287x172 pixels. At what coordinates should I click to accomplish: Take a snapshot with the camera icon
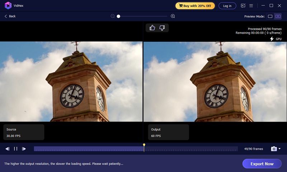pos(274,149)
